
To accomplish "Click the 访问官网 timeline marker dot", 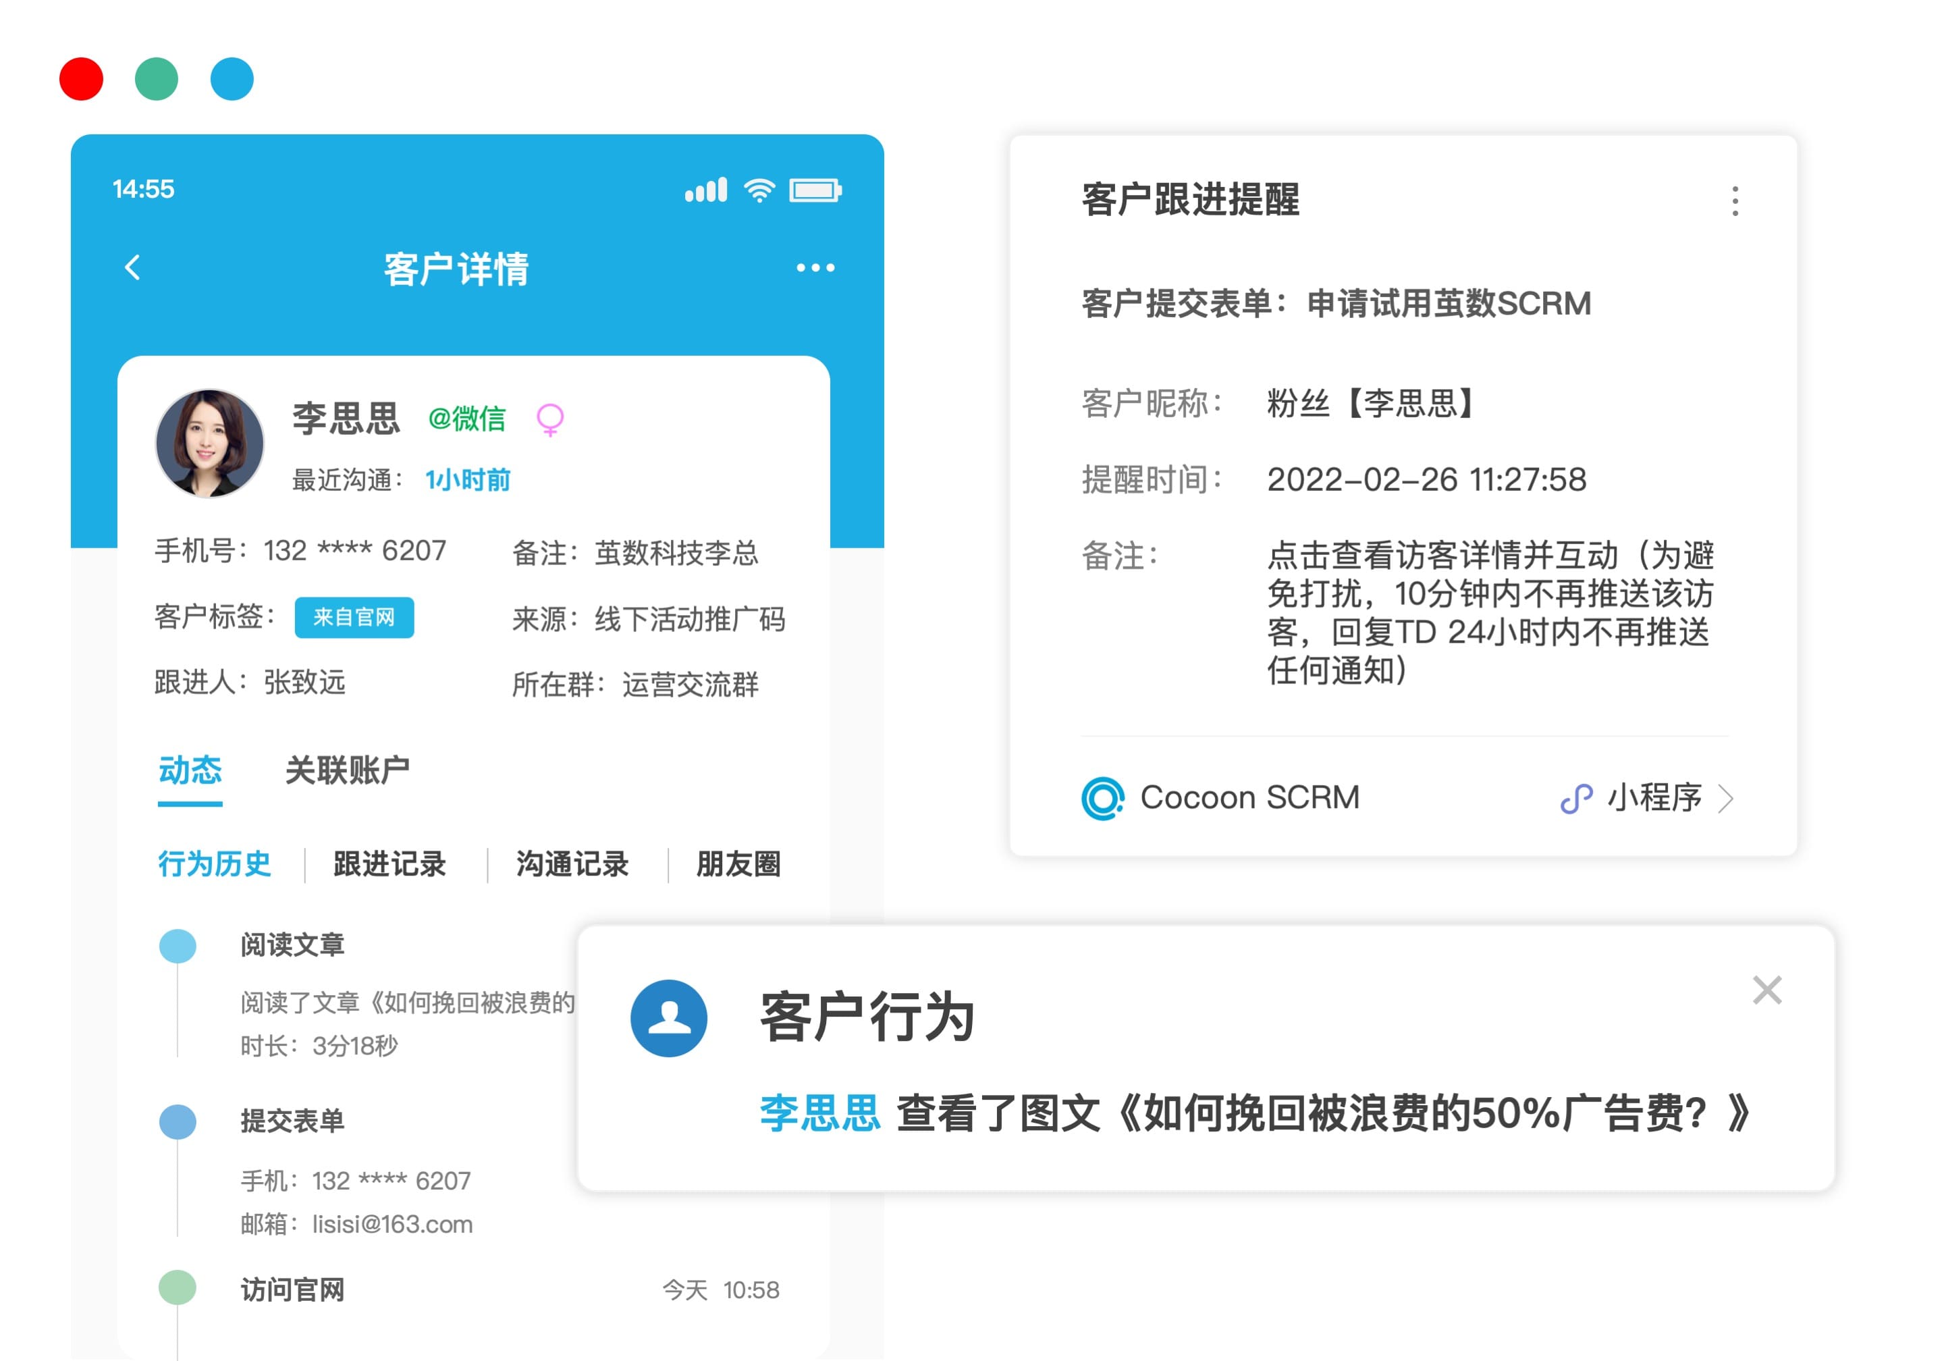I will pyautogui.click(x=178, y=1287).
